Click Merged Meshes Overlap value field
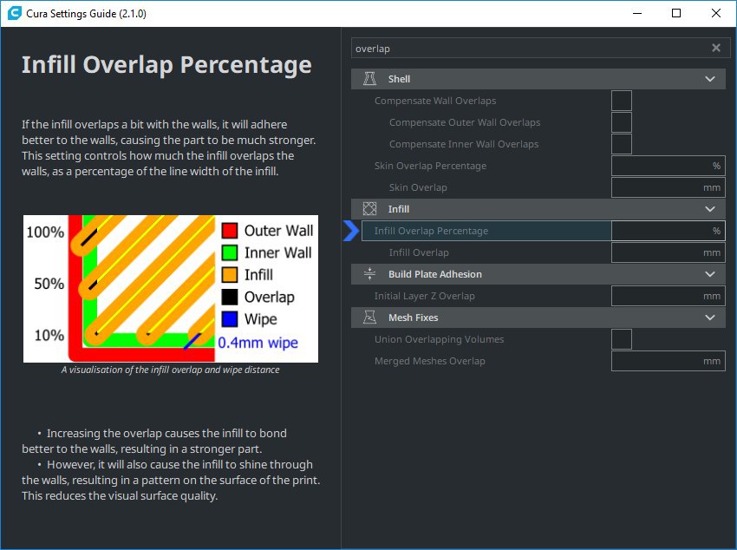 coord(669,361)
